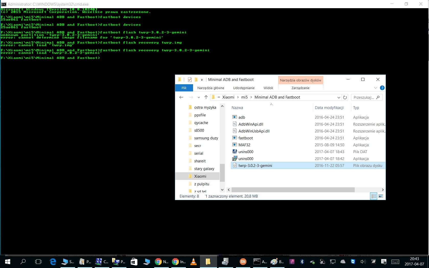This screenshot has width=429, height=268.
Task: Open the Customize Quick Access Toolbar dropdown
Action: coord(202,80)
